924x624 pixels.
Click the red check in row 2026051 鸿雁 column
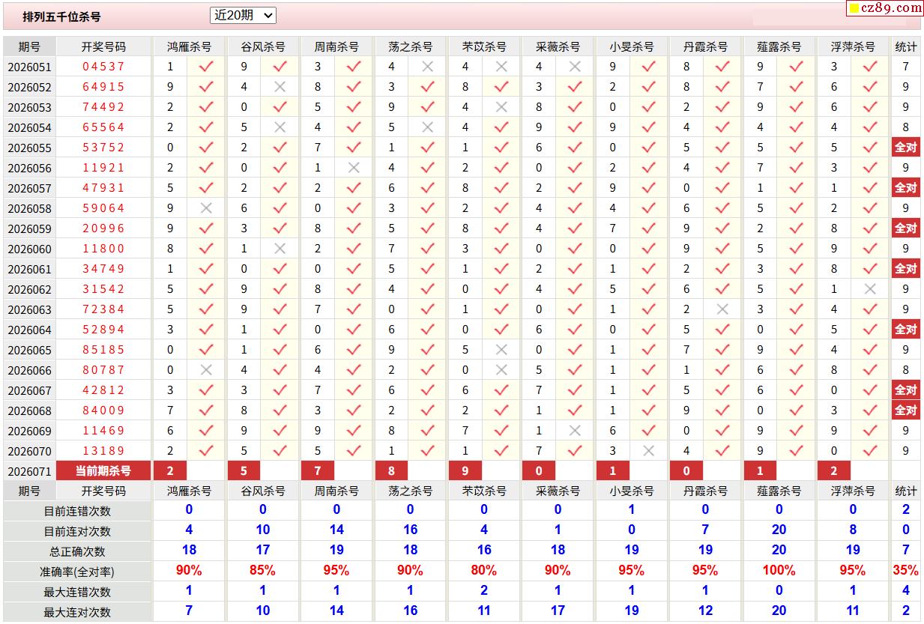coord(206,66)
